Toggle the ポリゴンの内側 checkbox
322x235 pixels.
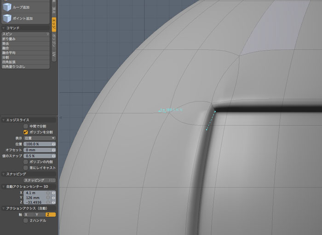26,162
